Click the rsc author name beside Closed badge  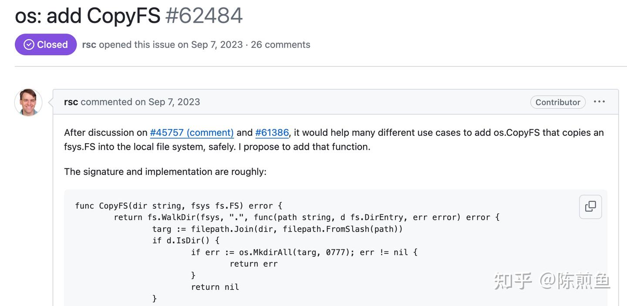89,44
